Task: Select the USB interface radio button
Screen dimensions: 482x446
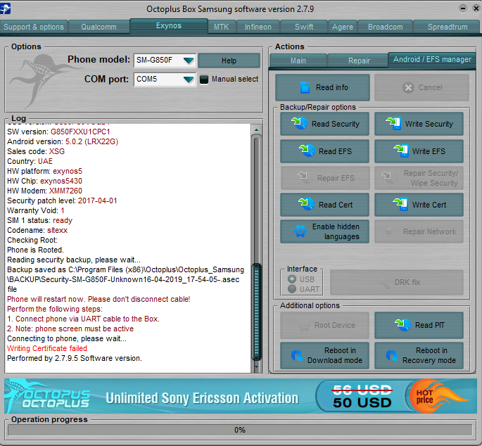Action: coord(292,279)
